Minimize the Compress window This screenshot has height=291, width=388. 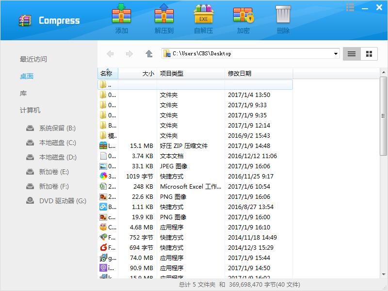click(x=365, y=8)
